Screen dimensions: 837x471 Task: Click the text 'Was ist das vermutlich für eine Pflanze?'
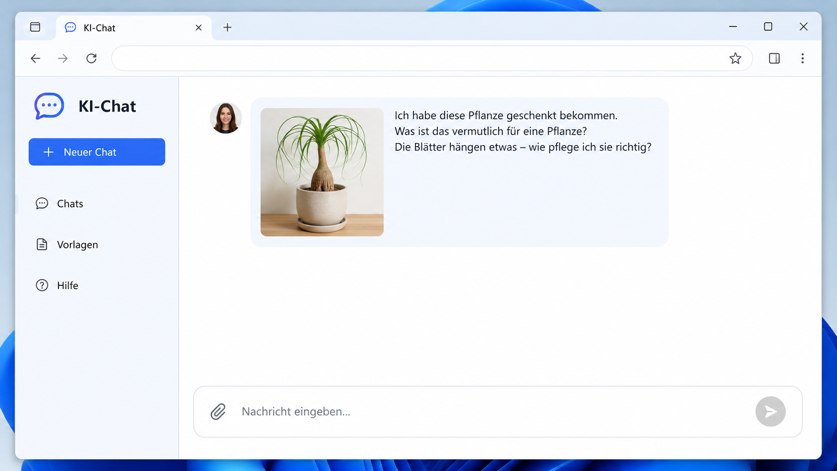[491, 131]
